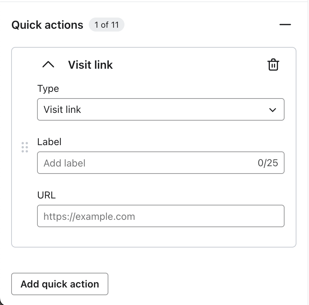Click the Quick actions section heading
309x305 pixels.
pos(47,25)
